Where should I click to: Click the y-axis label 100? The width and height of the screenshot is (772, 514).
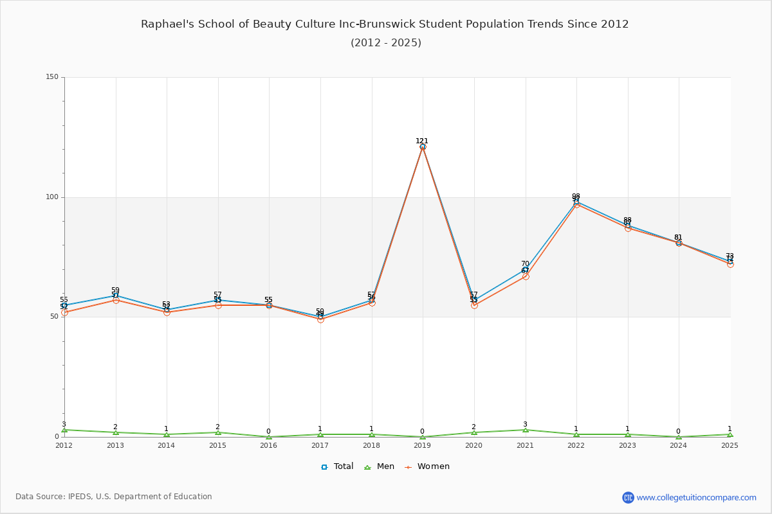(x=51, y=197)
